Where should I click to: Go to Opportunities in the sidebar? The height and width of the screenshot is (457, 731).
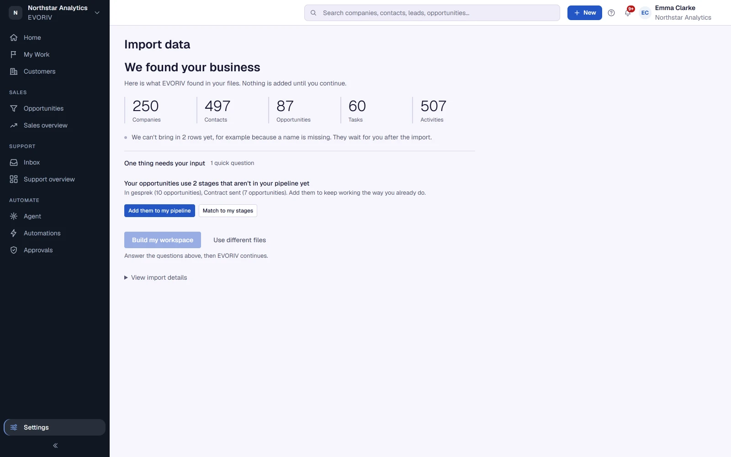click(55, 108)
